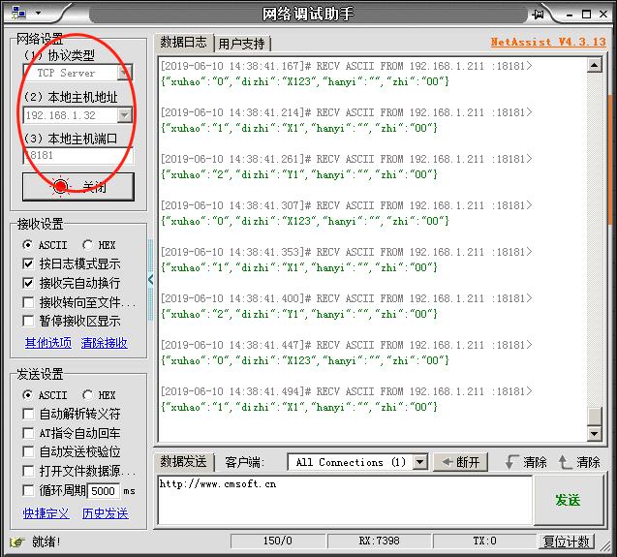Switch to the 数据日志 tab
The width and height of the screenshot is (617, 557).
click(x=183, y=42)
